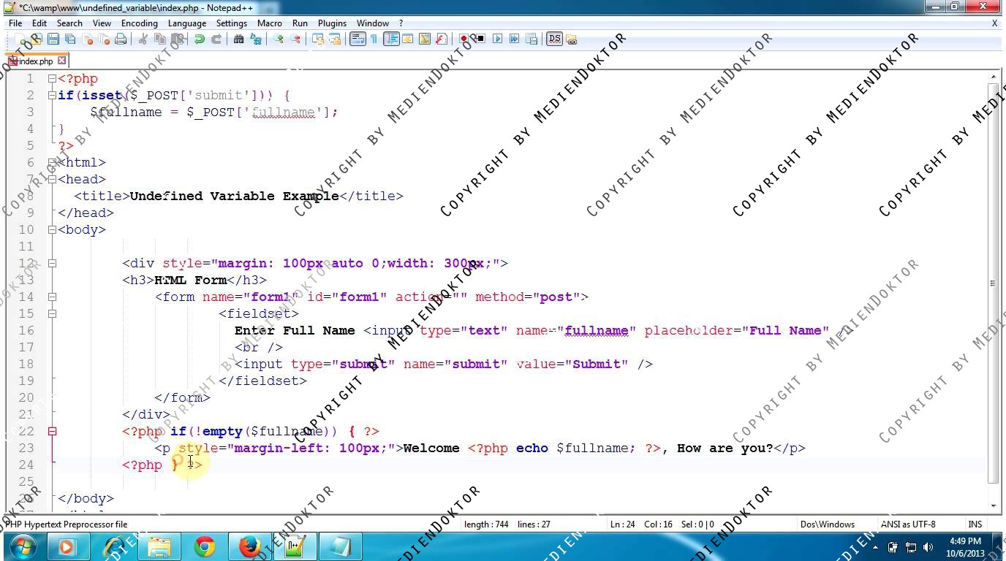Close the index.php tab
Screen dimensions: 1006x561
pos(62,61)
